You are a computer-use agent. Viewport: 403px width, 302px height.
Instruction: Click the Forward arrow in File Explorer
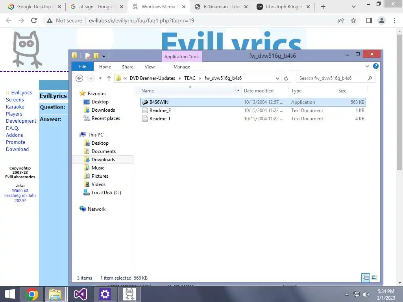pos(91,78)
